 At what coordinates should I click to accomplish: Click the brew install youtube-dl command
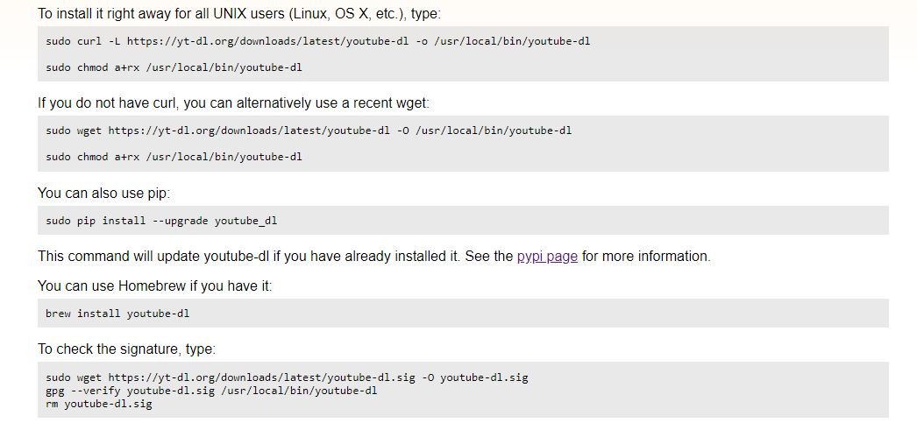pyautogui.click(x=117, y=314)
